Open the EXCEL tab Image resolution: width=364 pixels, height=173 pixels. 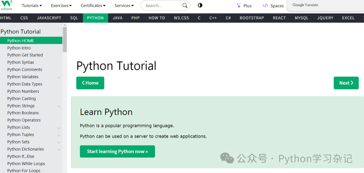point(348,18)
